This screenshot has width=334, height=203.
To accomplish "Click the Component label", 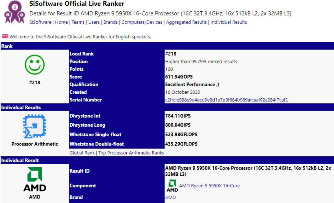I will pyautogui.click(x=83, y=186).
